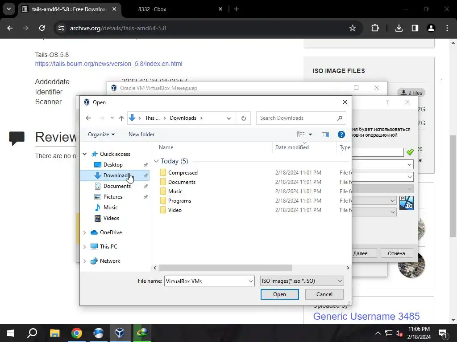The height and width of the screenshot is (342, 457).
Task: Switch to the 8332 - Cbox tab
Action: tap(152, 9)
